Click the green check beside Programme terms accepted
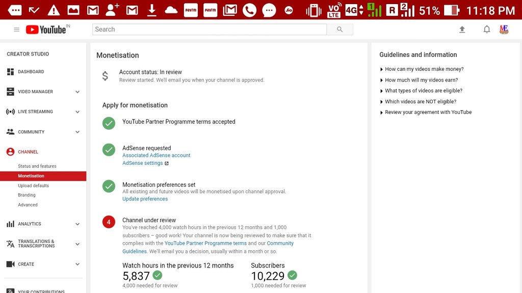Screen dimensions: 522x293 coord(109,123)
